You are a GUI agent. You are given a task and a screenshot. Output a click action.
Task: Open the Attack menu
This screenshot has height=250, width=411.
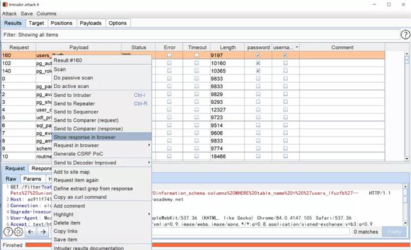tap(10, 13)
